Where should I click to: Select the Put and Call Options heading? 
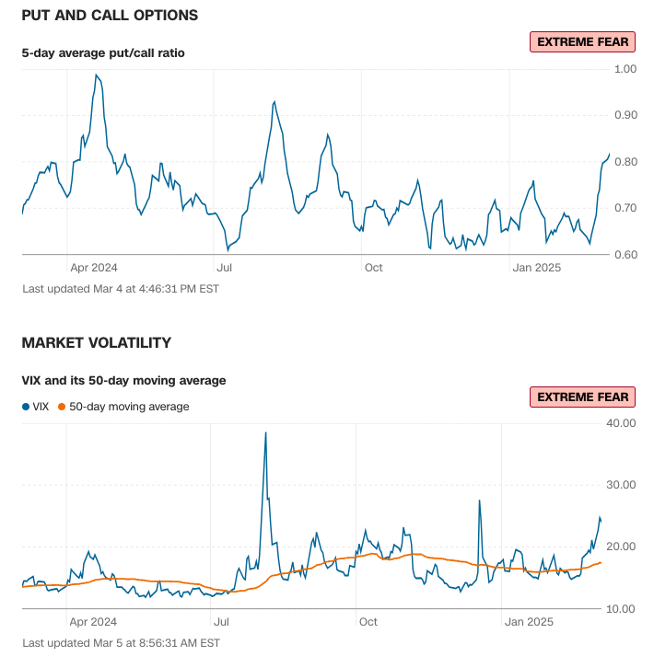coord(110,16)
